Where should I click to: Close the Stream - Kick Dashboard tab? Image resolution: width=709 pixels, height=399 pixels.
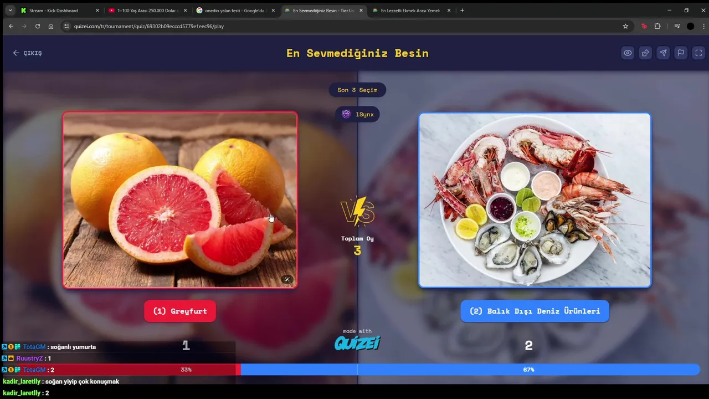pos(97,11)
